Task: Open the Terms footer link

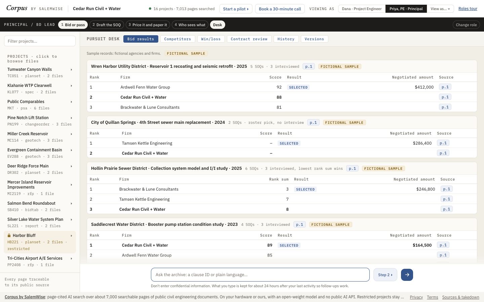Action: (x=432, y=297)
